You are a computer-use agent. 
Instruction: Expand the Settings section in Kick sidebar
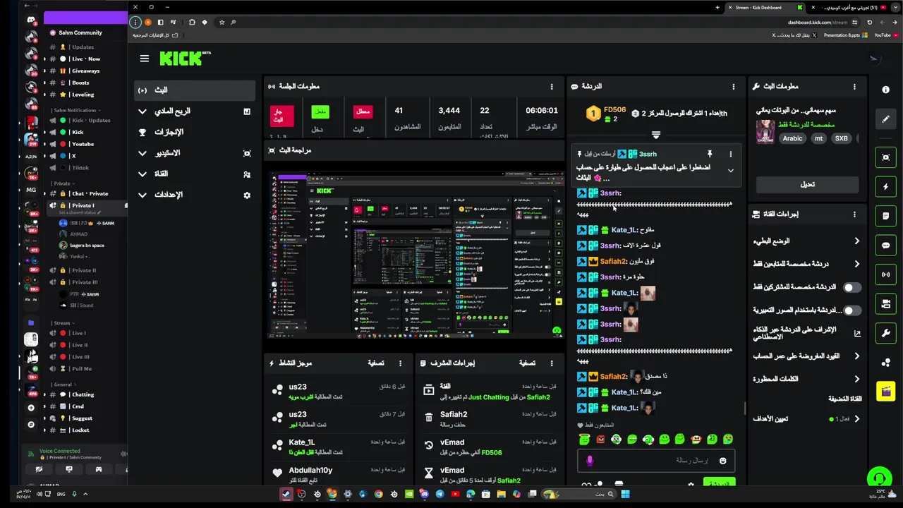pos(143,195)
